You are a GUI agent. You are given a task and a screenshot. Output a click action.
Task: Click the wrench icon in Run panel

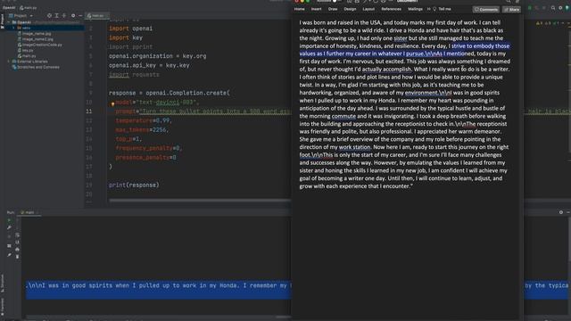9,227
